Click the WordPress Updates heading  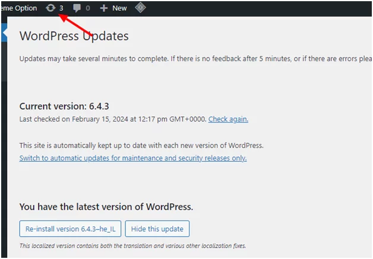pyautogui.click(x=74, y=36)
